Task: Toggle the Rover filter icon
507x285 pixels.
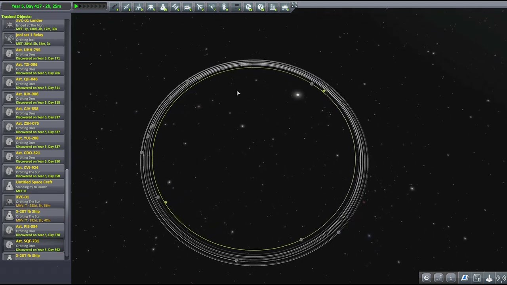Action: pyautogui.click(x=139, y=7)
